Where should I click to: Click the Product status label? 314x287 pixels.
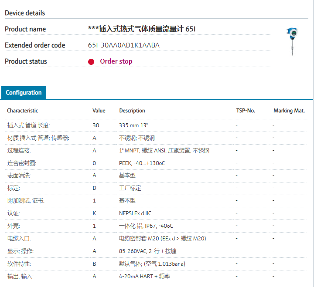[26, 61]
